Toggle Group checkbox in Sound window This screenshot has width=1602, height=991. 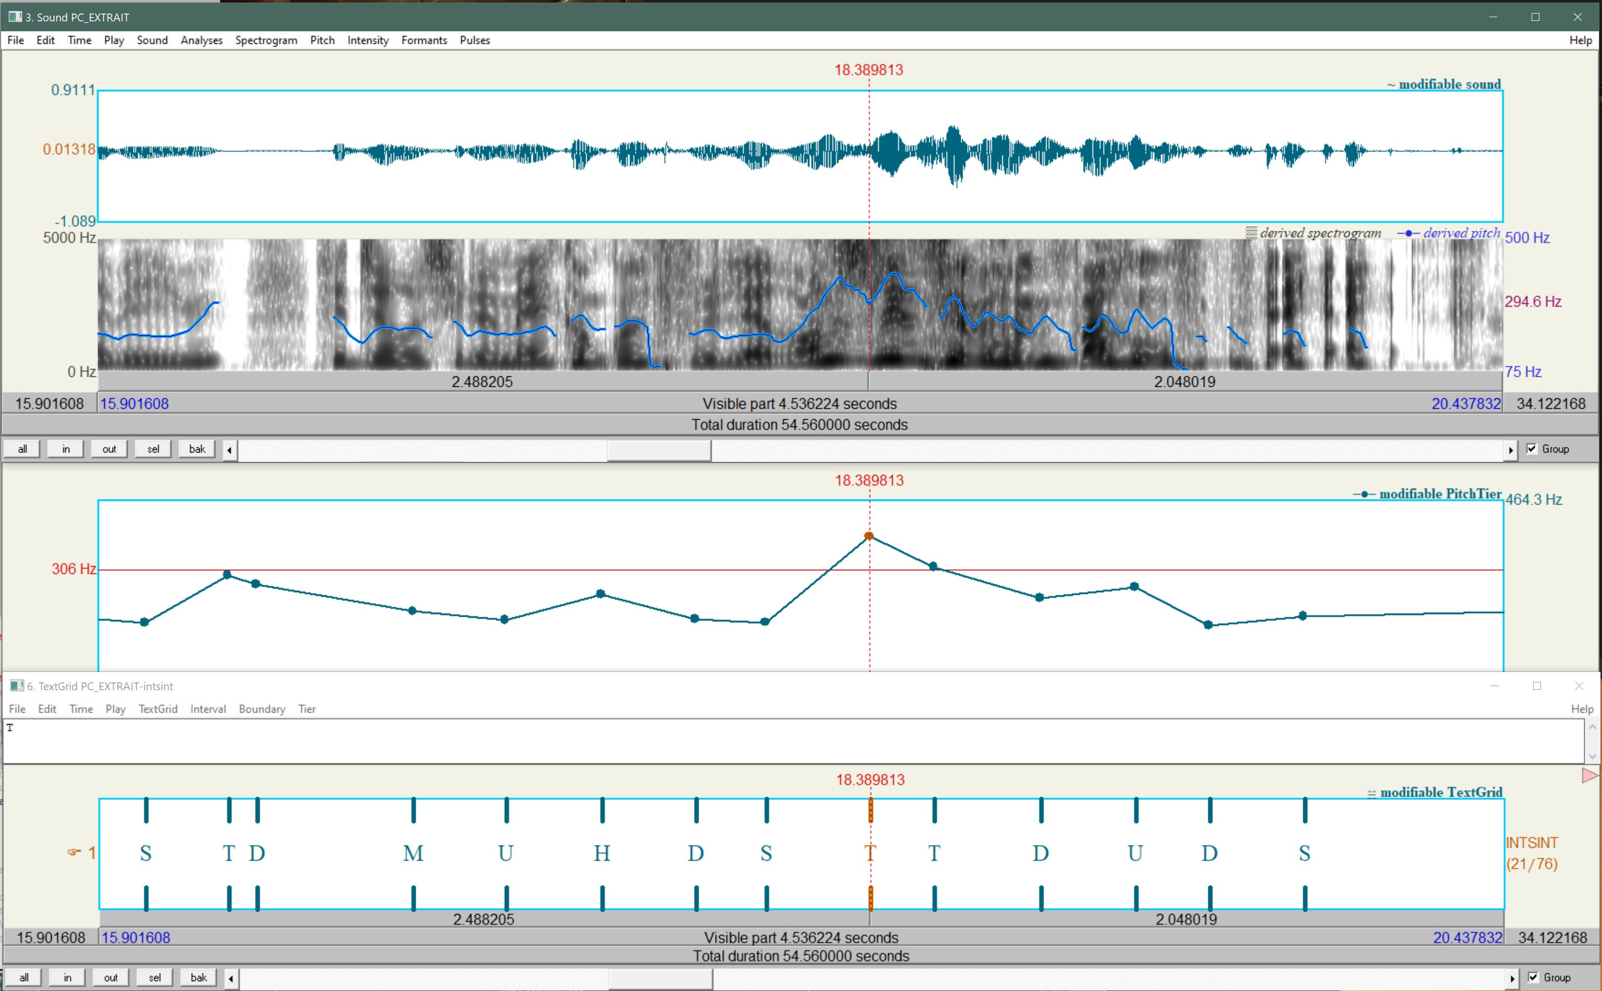pyautogui.click(x=1532, y=448)
